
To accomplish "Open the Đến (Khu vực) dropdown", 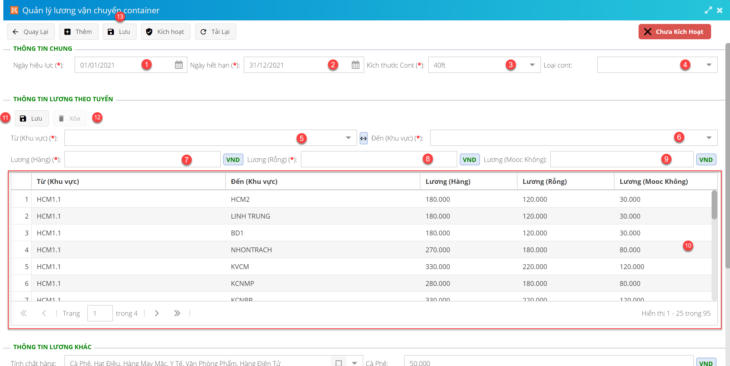I will click(709, 138).
